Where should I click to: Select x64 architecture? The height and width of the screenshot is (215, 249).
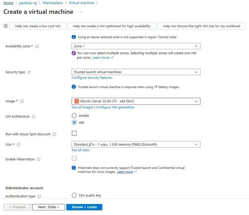pos(74,122)
